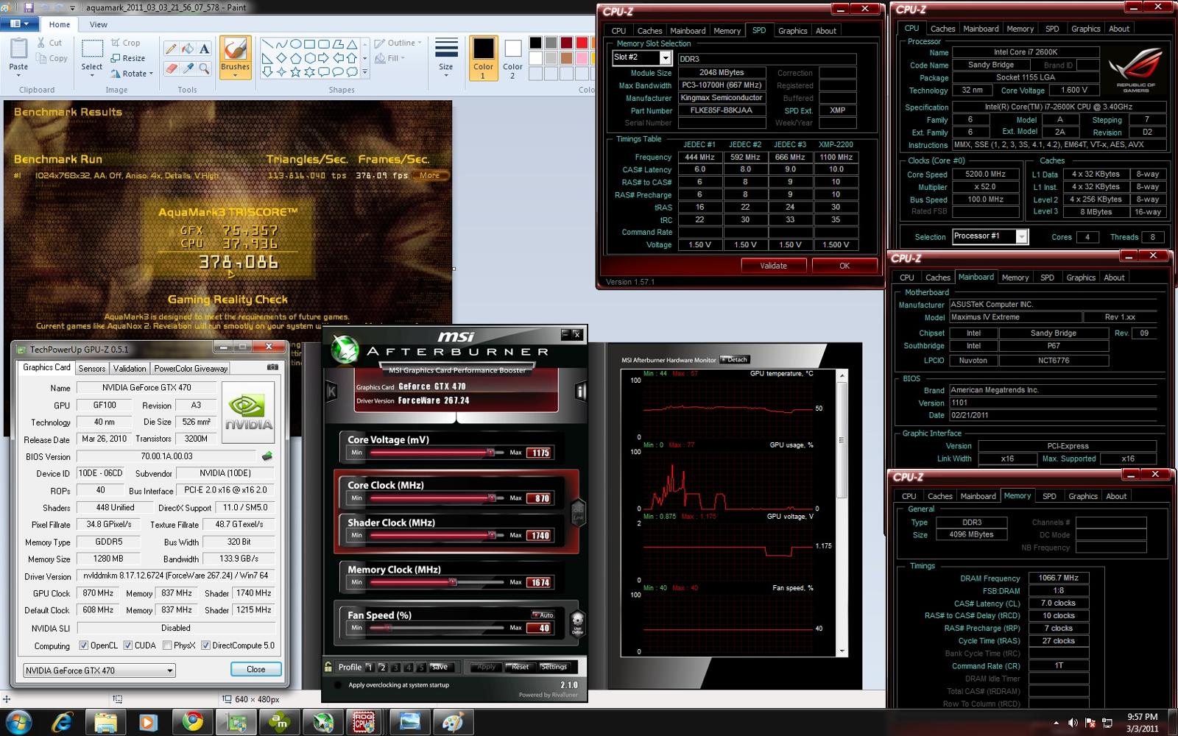
Task: Click the Windows Start orb
Action: point(18,722)
